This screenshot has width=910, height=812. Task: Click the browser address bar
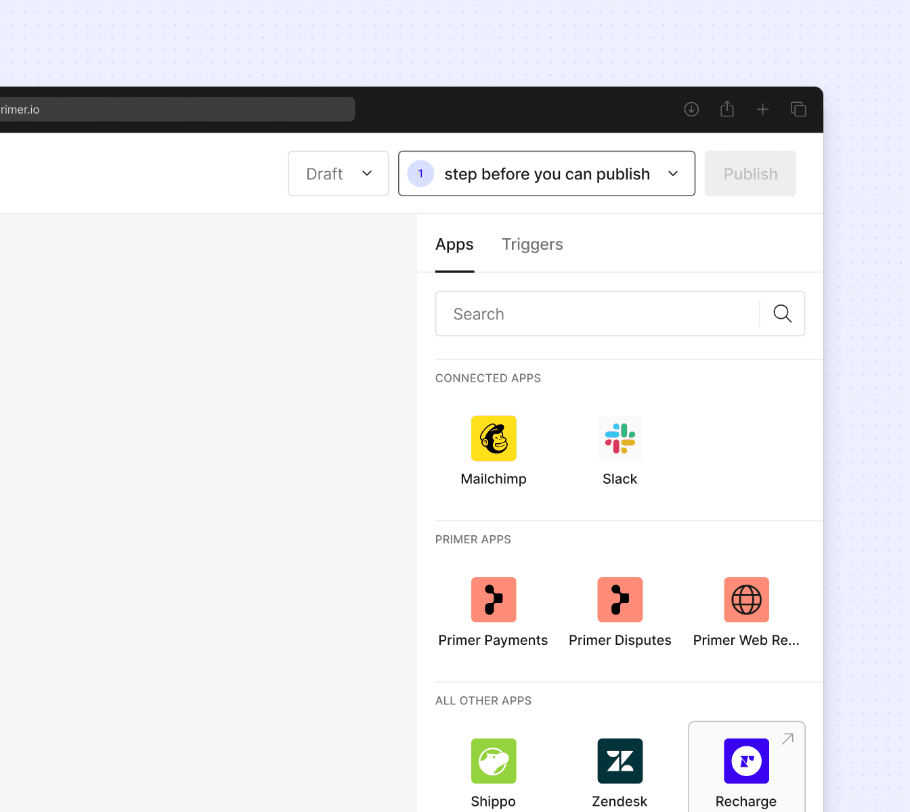[x=177, y=110]
